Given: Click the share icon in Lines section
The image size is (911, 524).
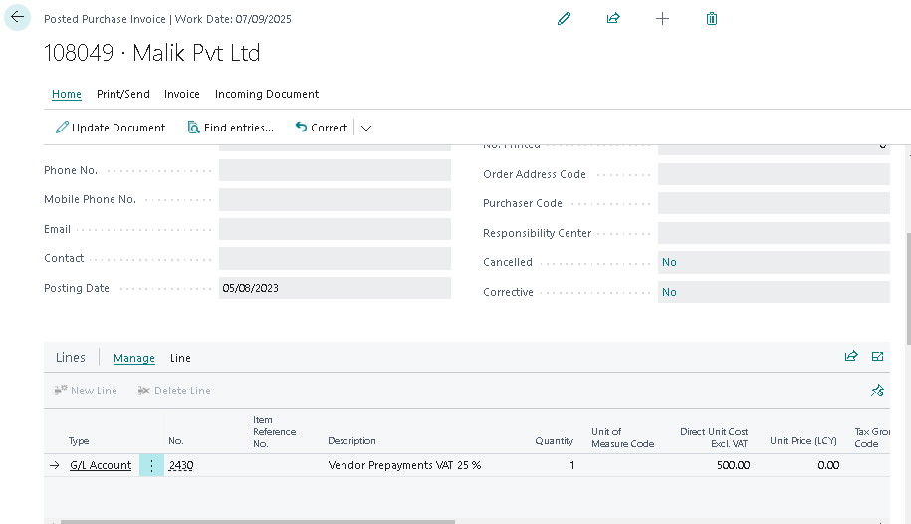Looking at the screenshot, I should (x=851, y=356).
